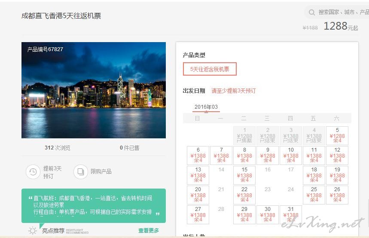The height and width of the screenshot is (238, 369).
Task: Choose departure date March 7
Action: click(x=221, y=156)
